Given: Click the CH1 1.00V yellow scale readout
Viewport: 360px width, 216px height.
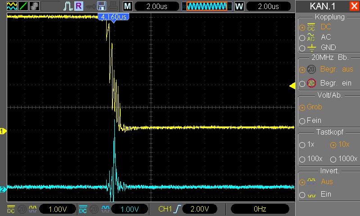Looking at the screenshot, I should click(x=57, y=209).
